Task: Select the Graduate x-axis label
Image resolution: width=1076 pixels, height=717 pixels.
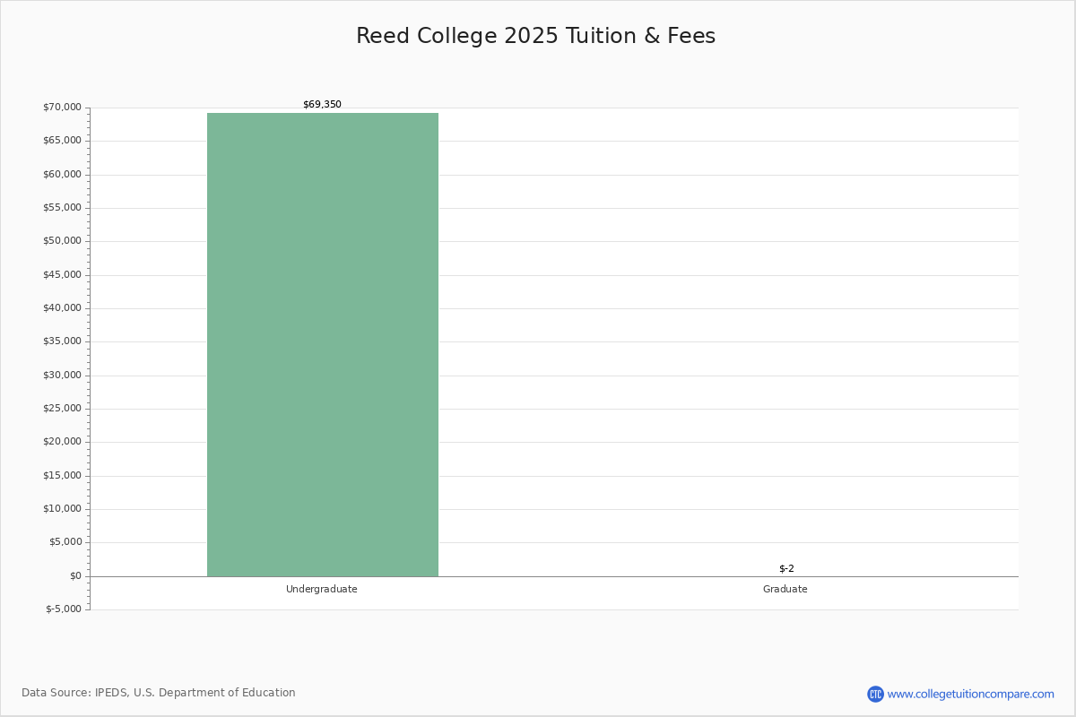Action: (x=785, y=590)
